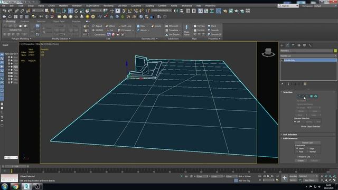Open the Rendering menu
Viewport: 338px width, 190px height.
108,6
